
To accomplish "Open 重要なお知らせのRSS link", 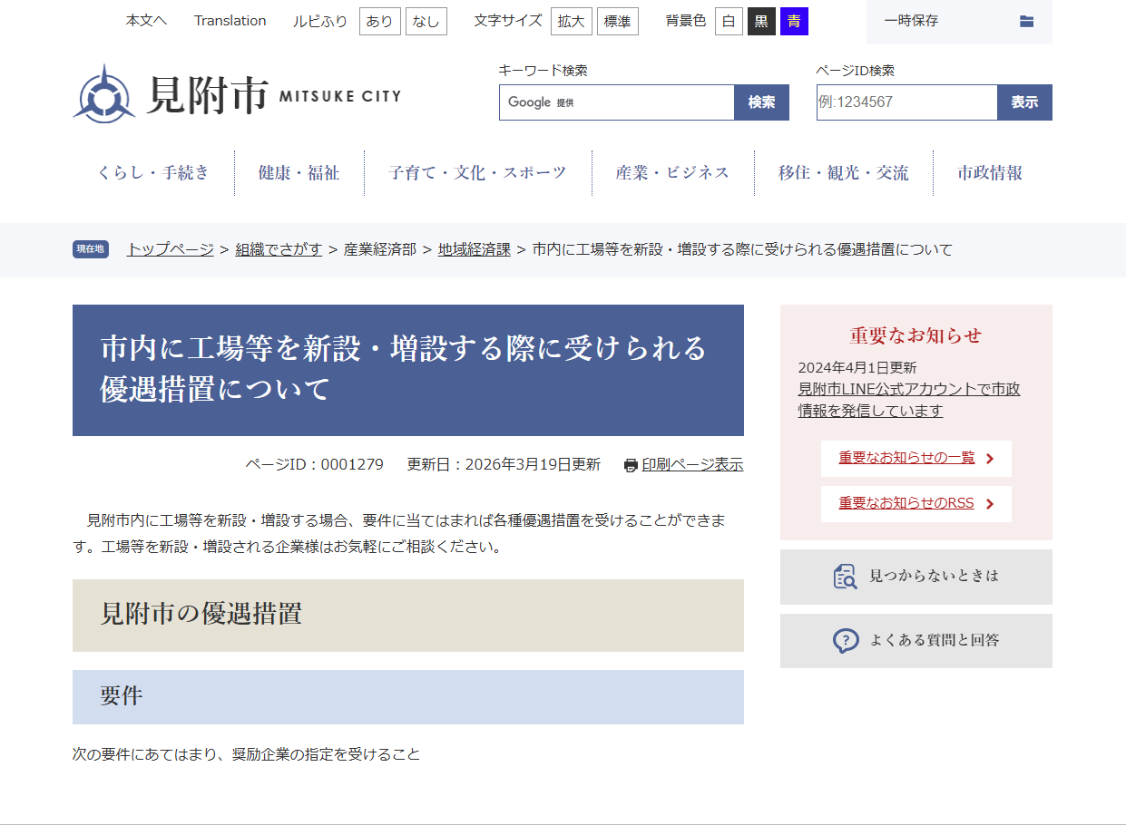I will pos(906,503).
